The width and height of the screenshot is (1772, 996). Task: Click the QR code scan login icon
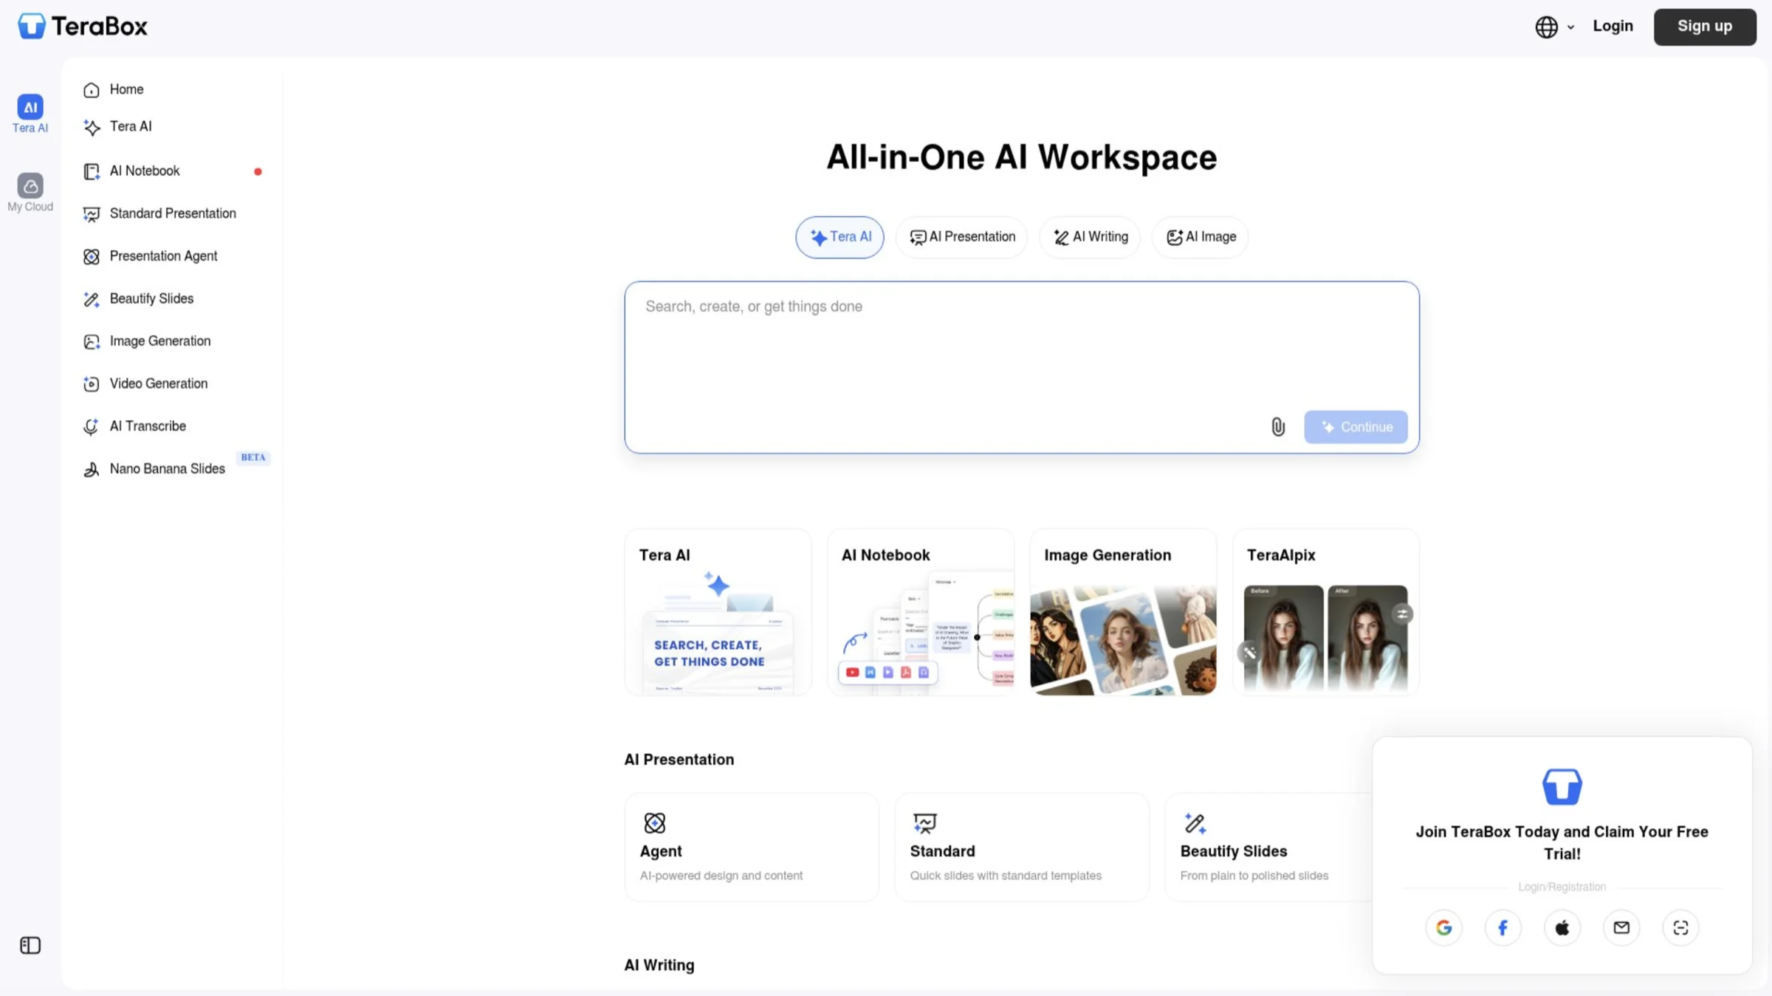1680,927
